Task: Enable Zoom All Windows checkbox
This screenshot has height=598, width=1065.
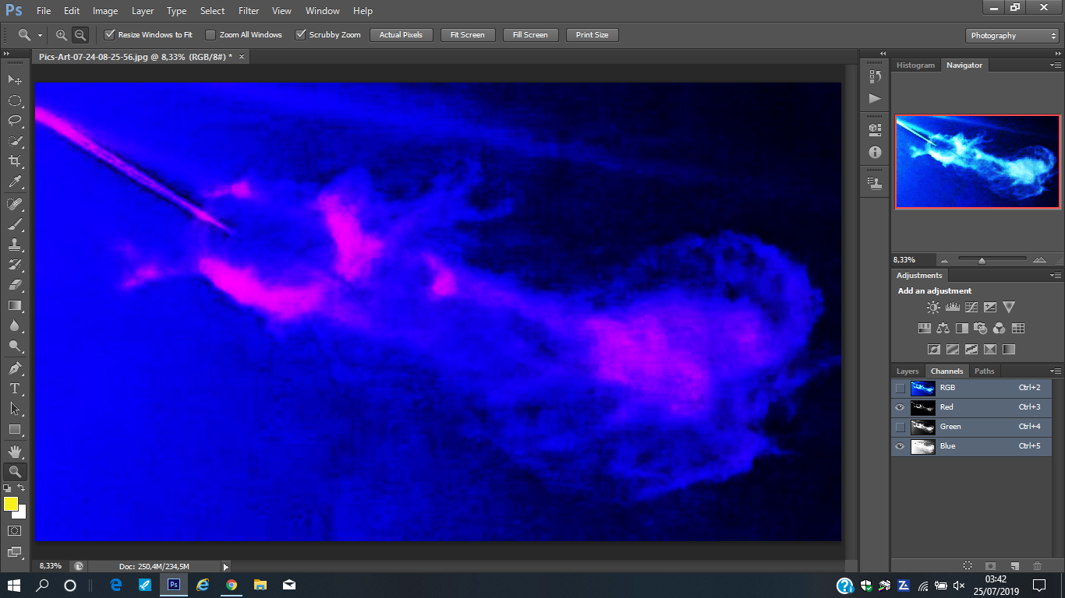Action: coord(211,35)
